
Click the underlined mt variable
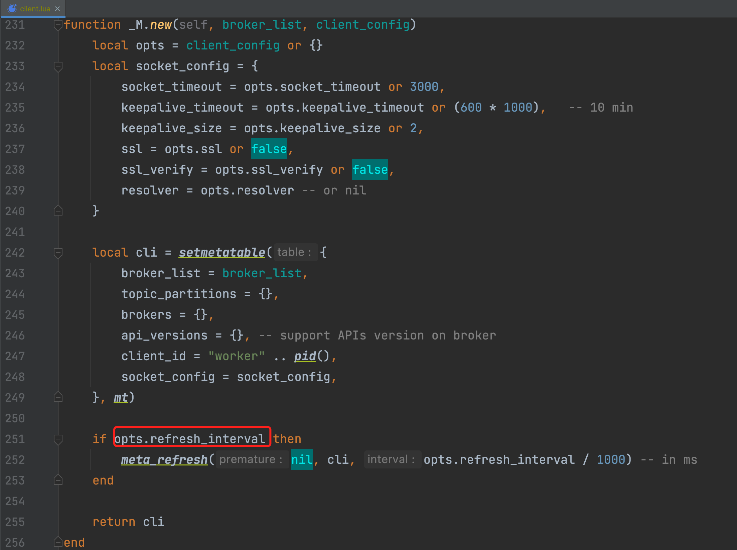tap(120, 397)
